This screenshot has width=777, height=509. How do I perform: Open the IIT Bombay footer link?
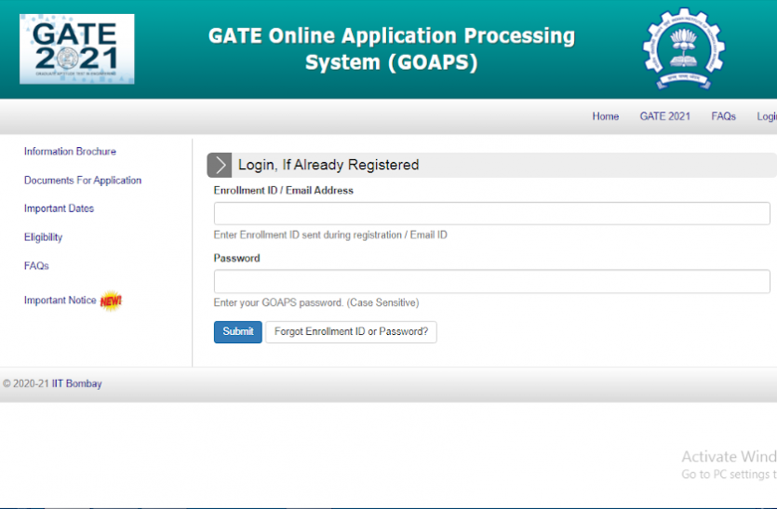coord(77,384)
